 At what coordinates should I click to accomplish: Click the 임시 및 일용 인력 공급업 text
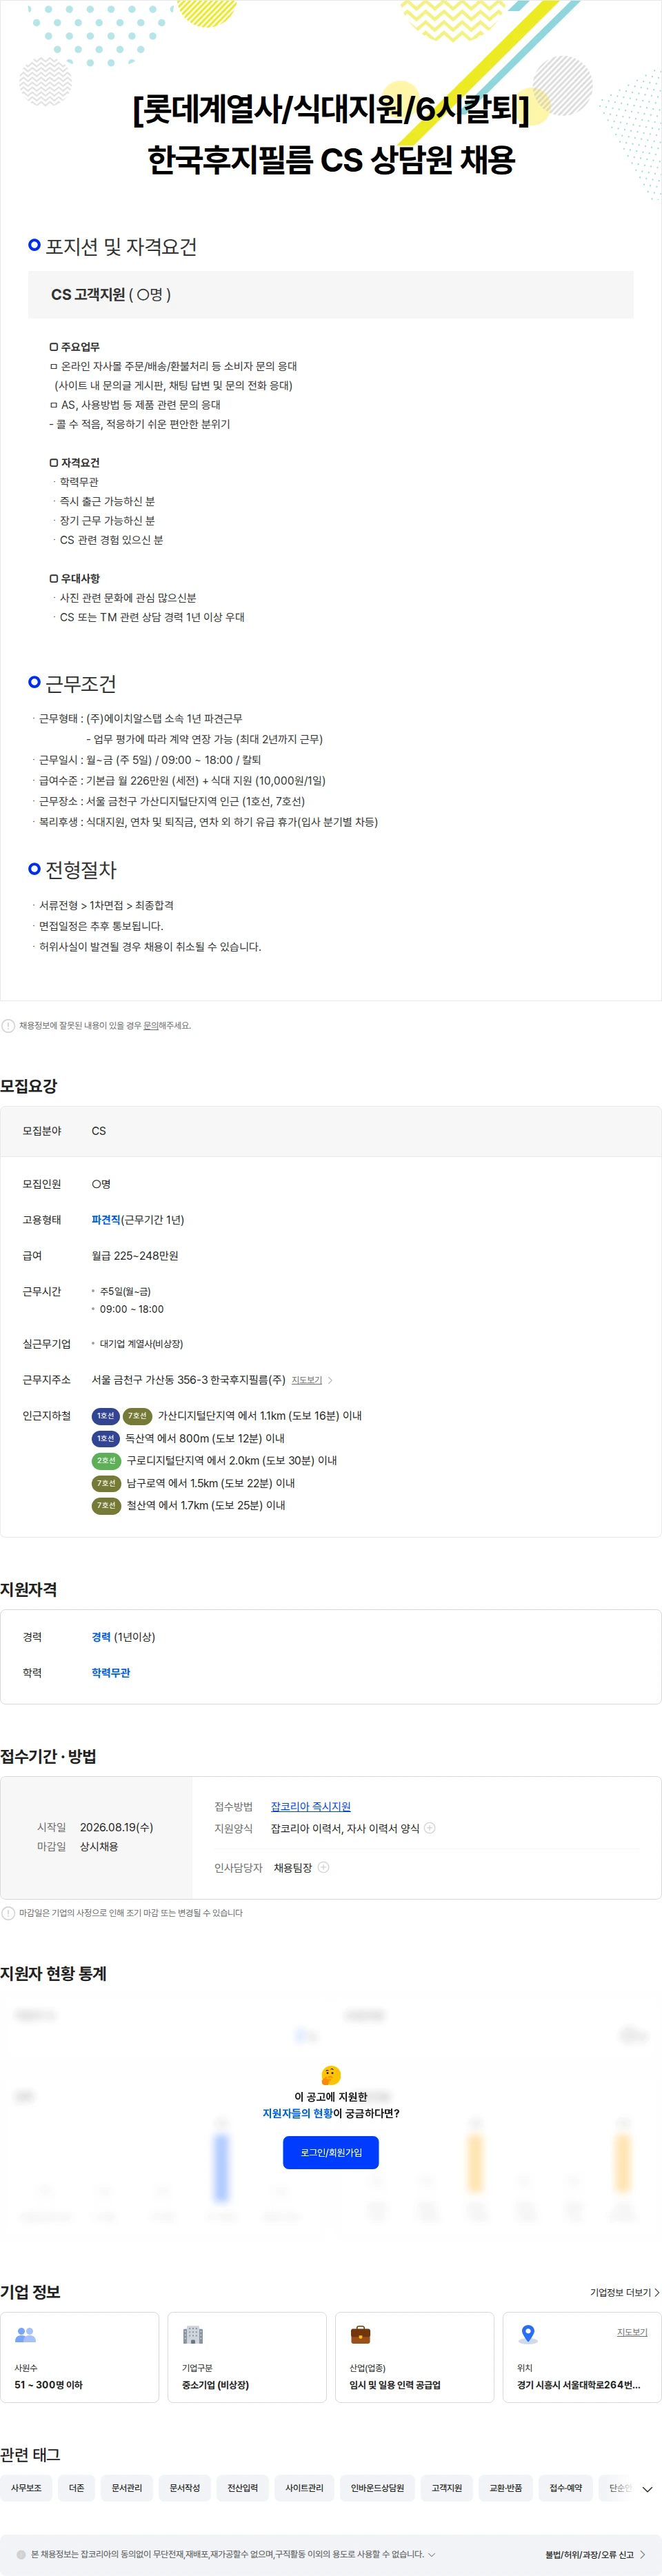click(x=395, y=2385)
